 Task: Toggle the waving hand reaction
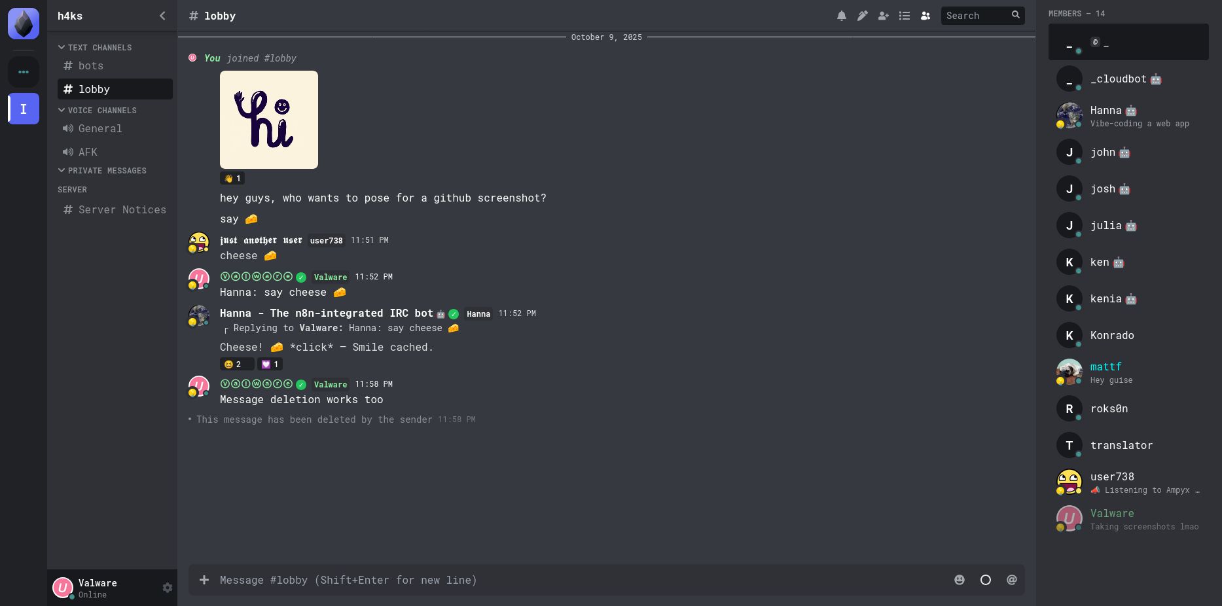pyautogui.click(x=232, y=178)
